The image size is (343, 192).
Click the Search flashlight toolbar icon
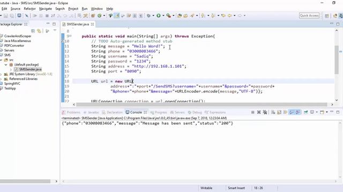tap(192, 15)
